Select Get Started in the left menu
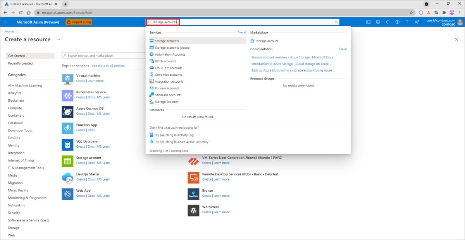465x240 pixels. tap(31, 56)
